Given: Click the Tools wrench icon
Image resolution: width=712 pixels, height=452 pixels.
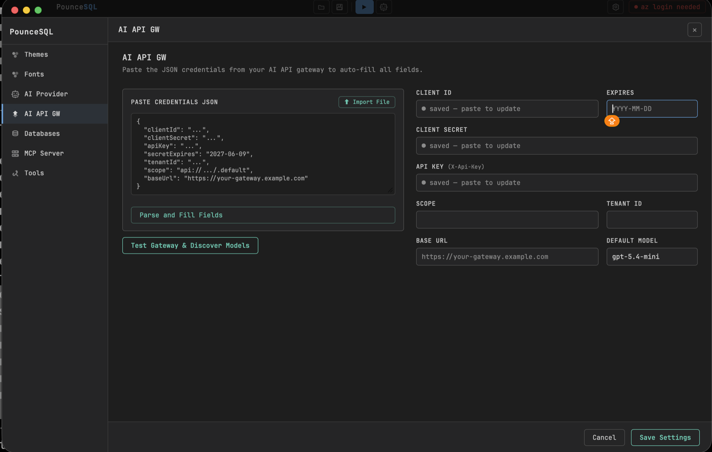Looking at the screenshot, I should click(15, 173).
